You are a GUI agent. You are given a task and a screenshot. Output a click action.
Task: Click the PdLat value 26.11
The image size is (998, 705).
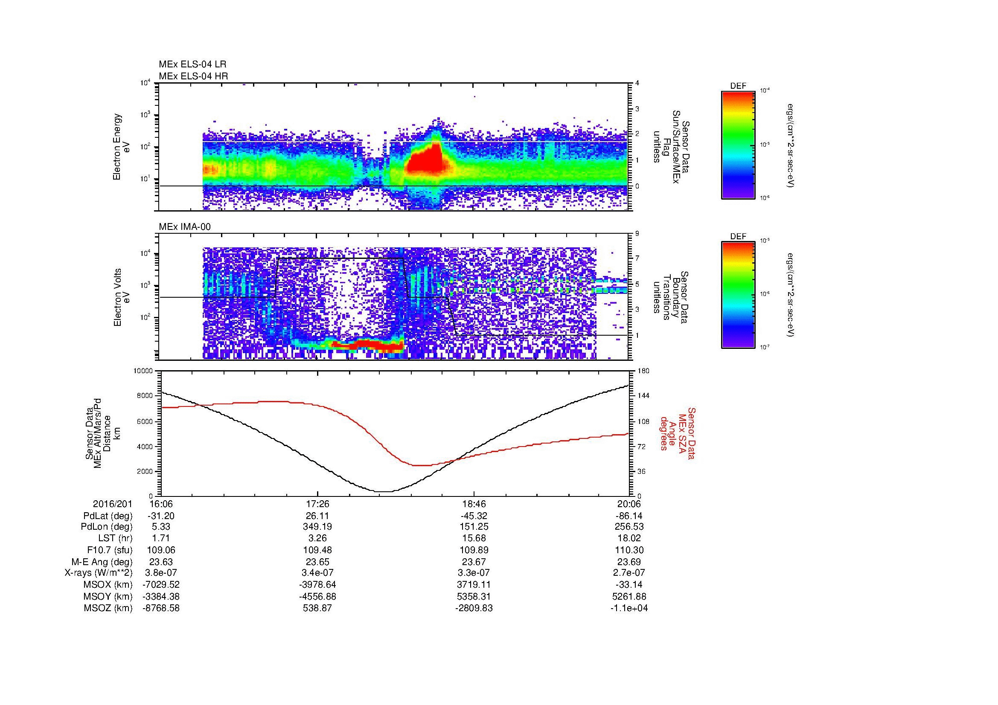(318, 516)
